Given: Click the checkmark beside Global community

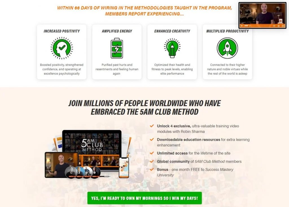Looking at the screenshot, I should (x=152, y=161).
